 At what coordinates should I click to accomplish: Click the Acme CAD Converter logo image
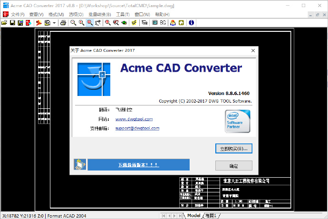coord(94,79)
